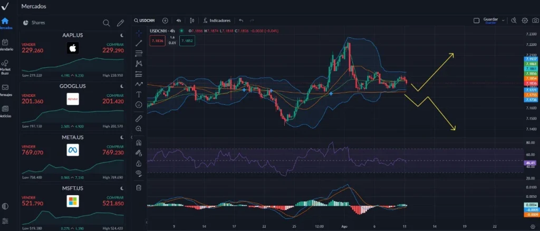Open the sliders settings icon at sidebar bottom

tap(5, 220)
